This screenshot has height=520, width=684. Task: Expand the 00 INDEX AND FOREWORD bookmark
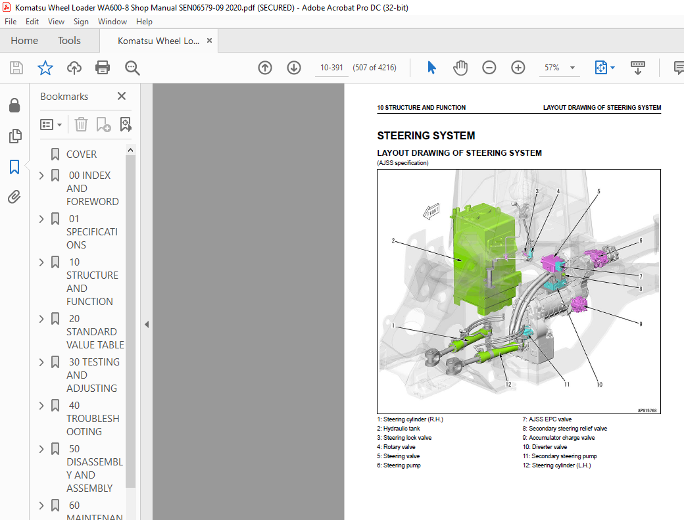pos(41,176)
